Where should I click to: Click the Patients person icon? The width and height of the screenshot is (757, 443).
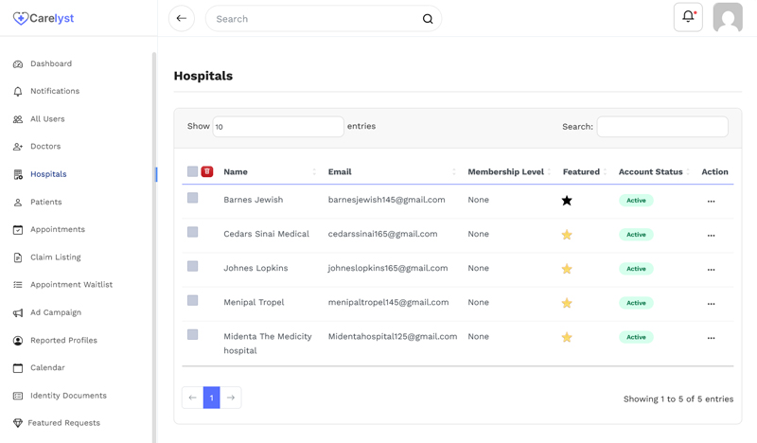tap(18, 203)
